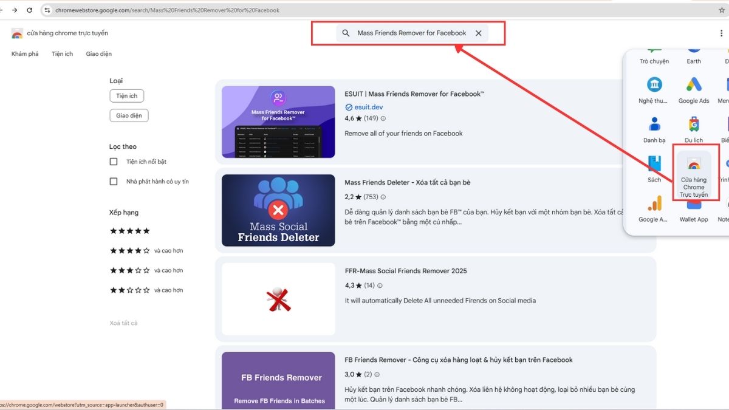Select four stars và cao hơn filter

(x=146, y=251)
